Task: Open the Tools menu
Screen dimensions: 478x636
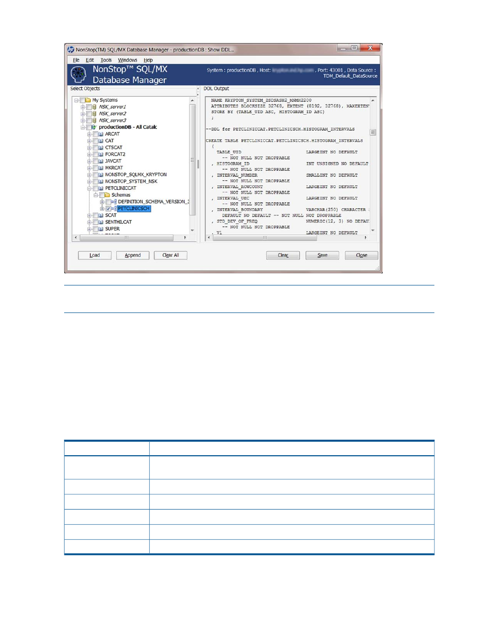Action: pyautogui.click(x=106, y=60)
